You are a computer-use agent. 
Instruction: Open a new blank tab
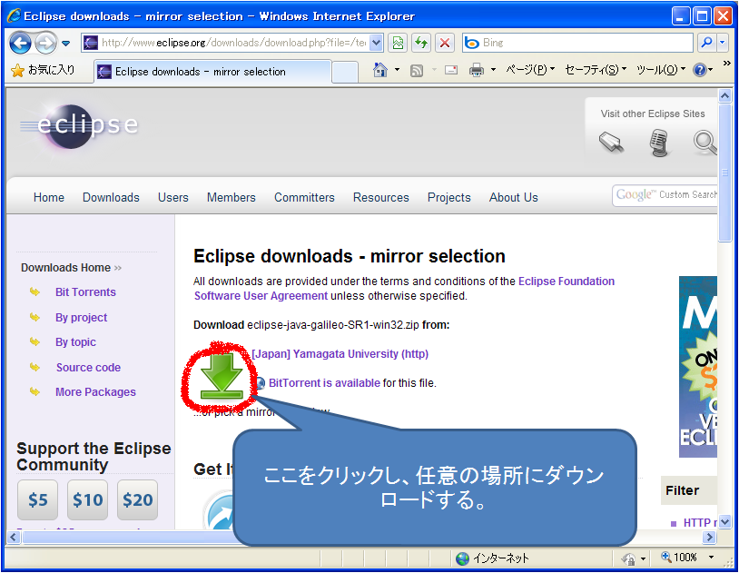point(344,72)
